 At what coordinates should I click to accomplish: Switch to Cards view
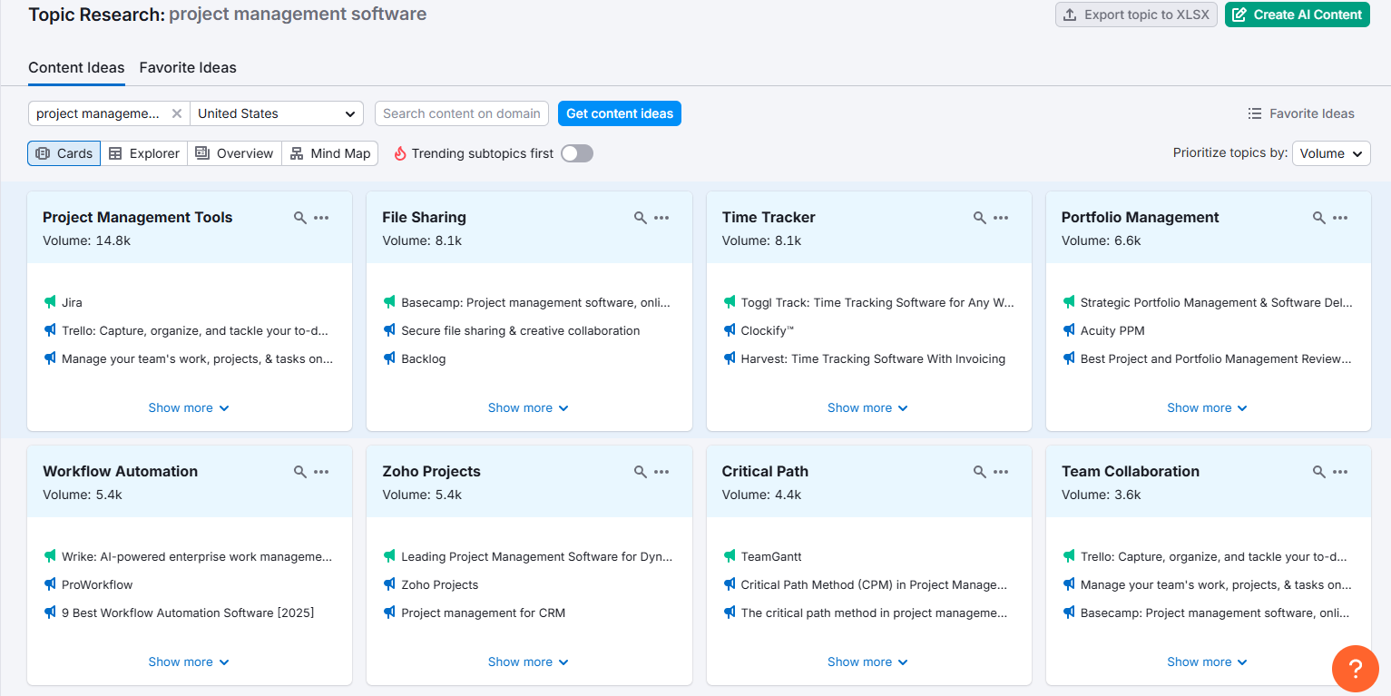64,153
